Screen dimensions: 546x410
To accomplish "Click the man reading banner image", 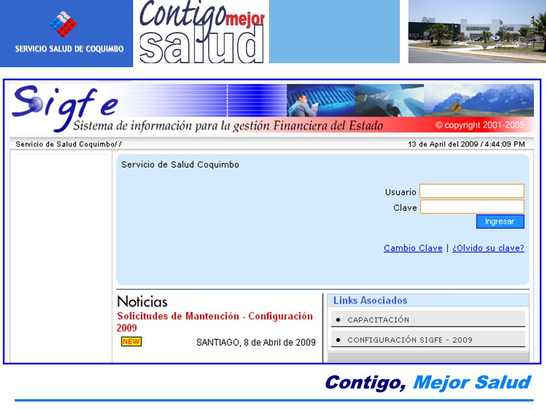I will point(321,100).
